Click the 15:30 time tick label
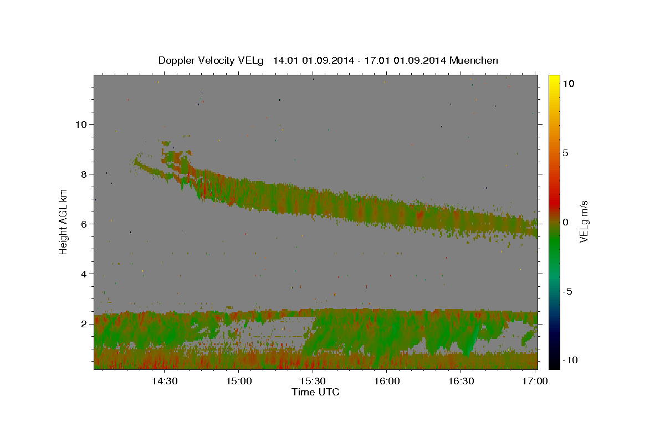This screenshot has width=665, height=443. (x=313, y=381)
